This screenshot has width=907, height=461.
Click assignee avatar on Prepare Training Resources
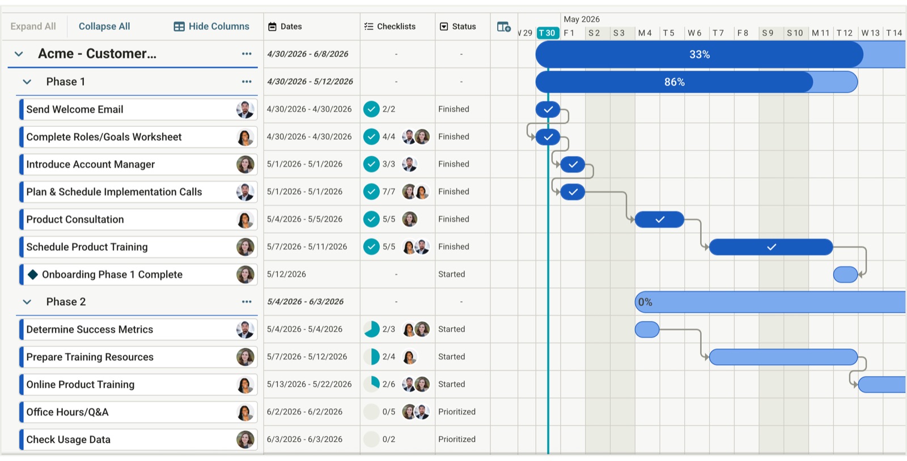[245, 357]
